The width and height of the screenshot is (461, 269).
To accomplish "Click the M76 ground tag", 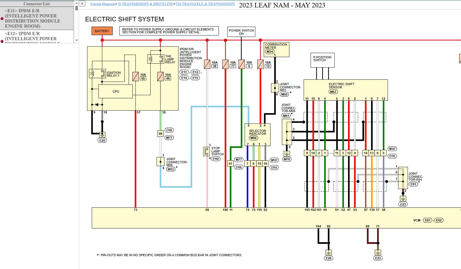I will pos(287,159).
